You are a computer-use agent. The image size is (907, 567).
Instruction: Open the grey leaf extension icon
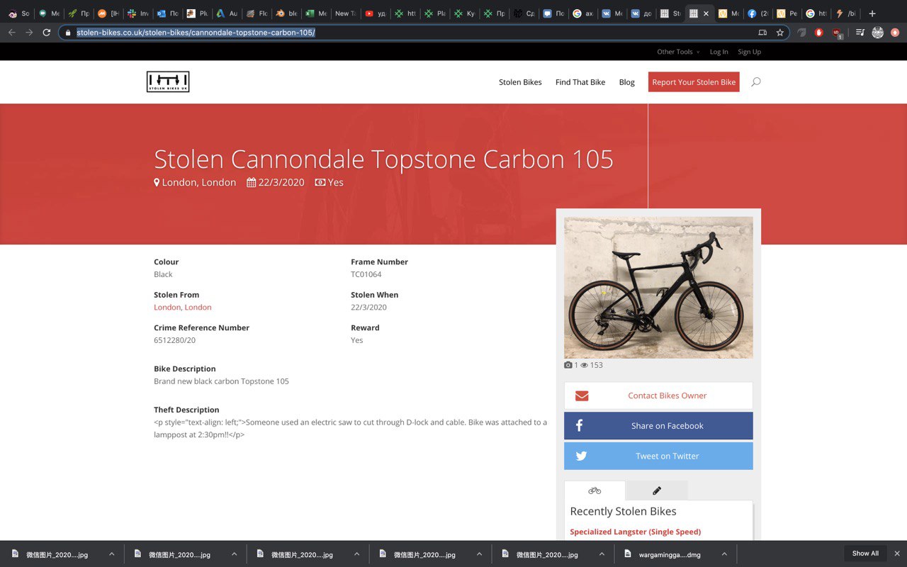click(x=801, y=33)
